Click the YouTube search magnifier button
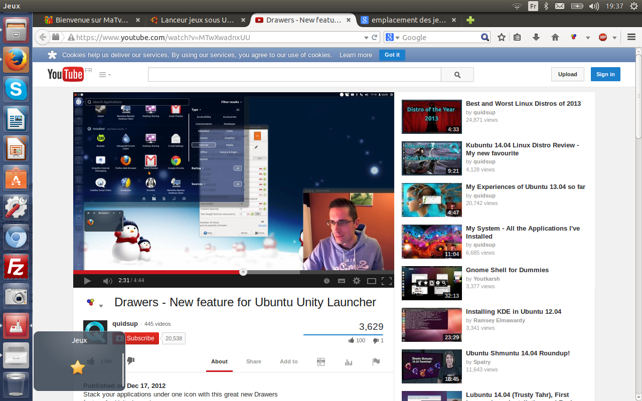This screenshot has height=401, width=642. pos(457,75)
